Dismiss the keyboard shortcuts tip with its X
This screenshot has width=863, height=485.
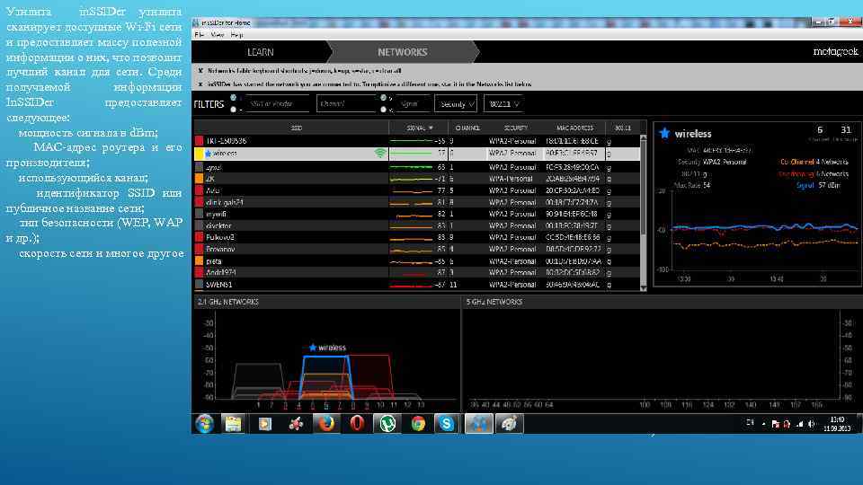point(200,70)
